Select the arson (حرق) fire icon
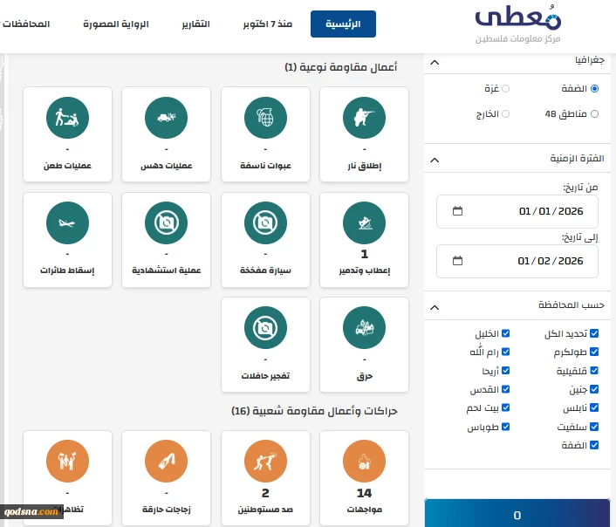The height and width of the screenshot is (527, 616). click(x=364, y=327)
